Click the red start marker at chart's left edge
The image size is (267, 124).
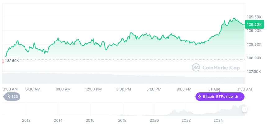[3, 61]
